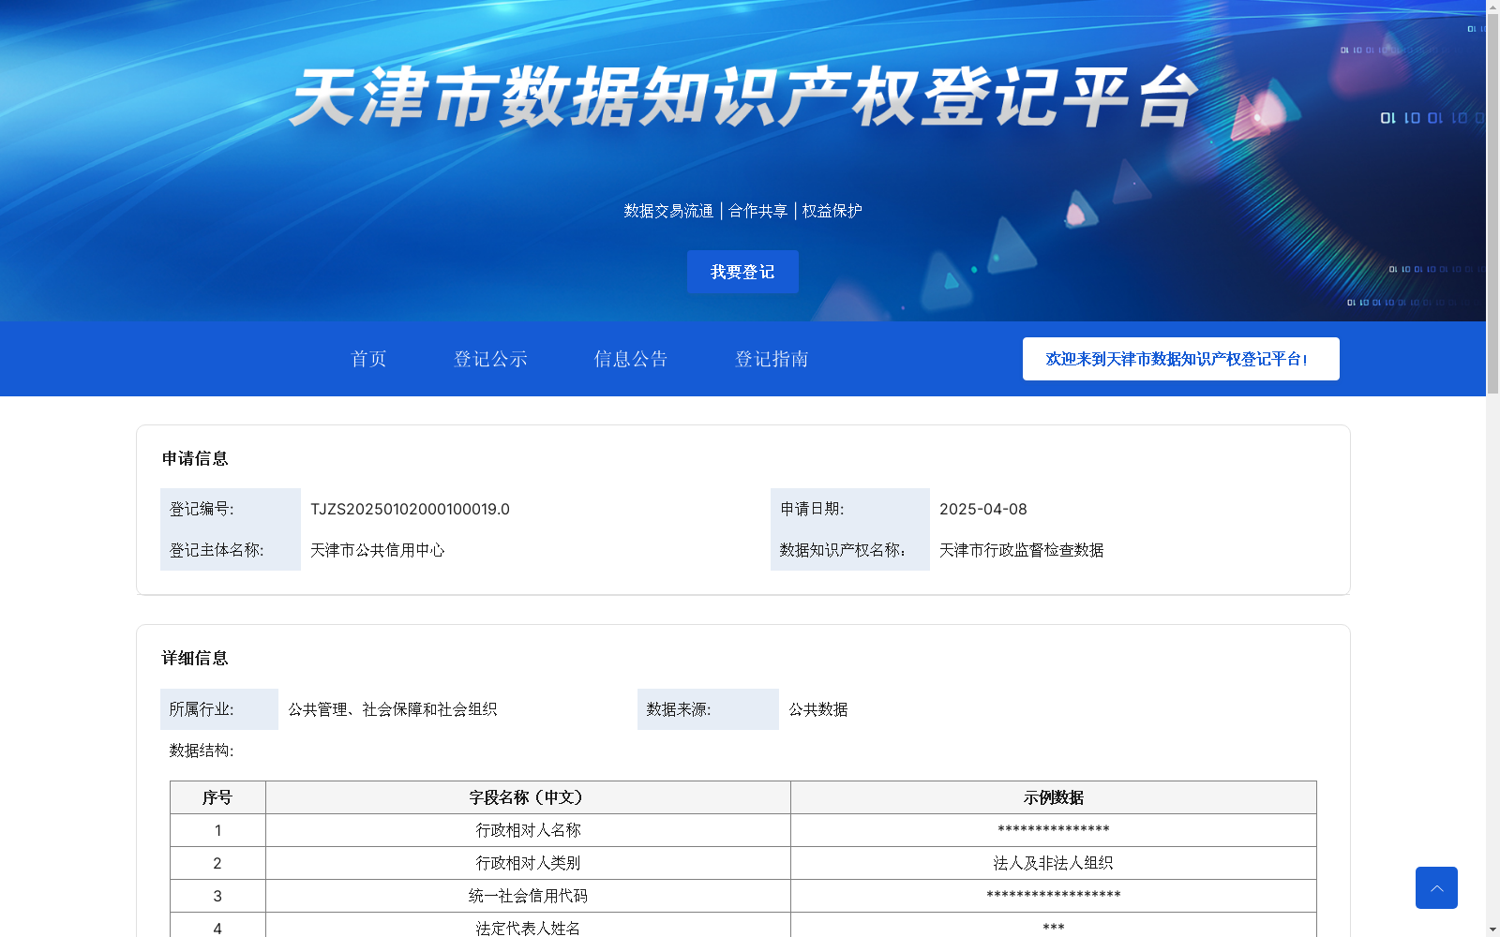1500x937 pixels.
Task: Click 公共管理、社会保障和社会组织 value
Action: click(393, 709)
